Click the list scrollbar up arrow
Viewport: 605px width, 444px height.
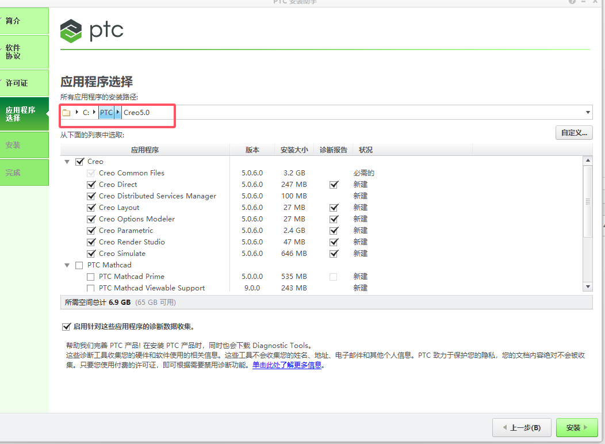[588, 160]
